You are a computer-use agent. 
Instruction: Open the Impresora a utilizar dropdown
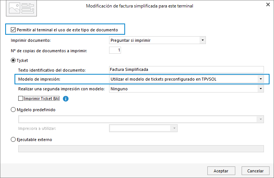174,128
